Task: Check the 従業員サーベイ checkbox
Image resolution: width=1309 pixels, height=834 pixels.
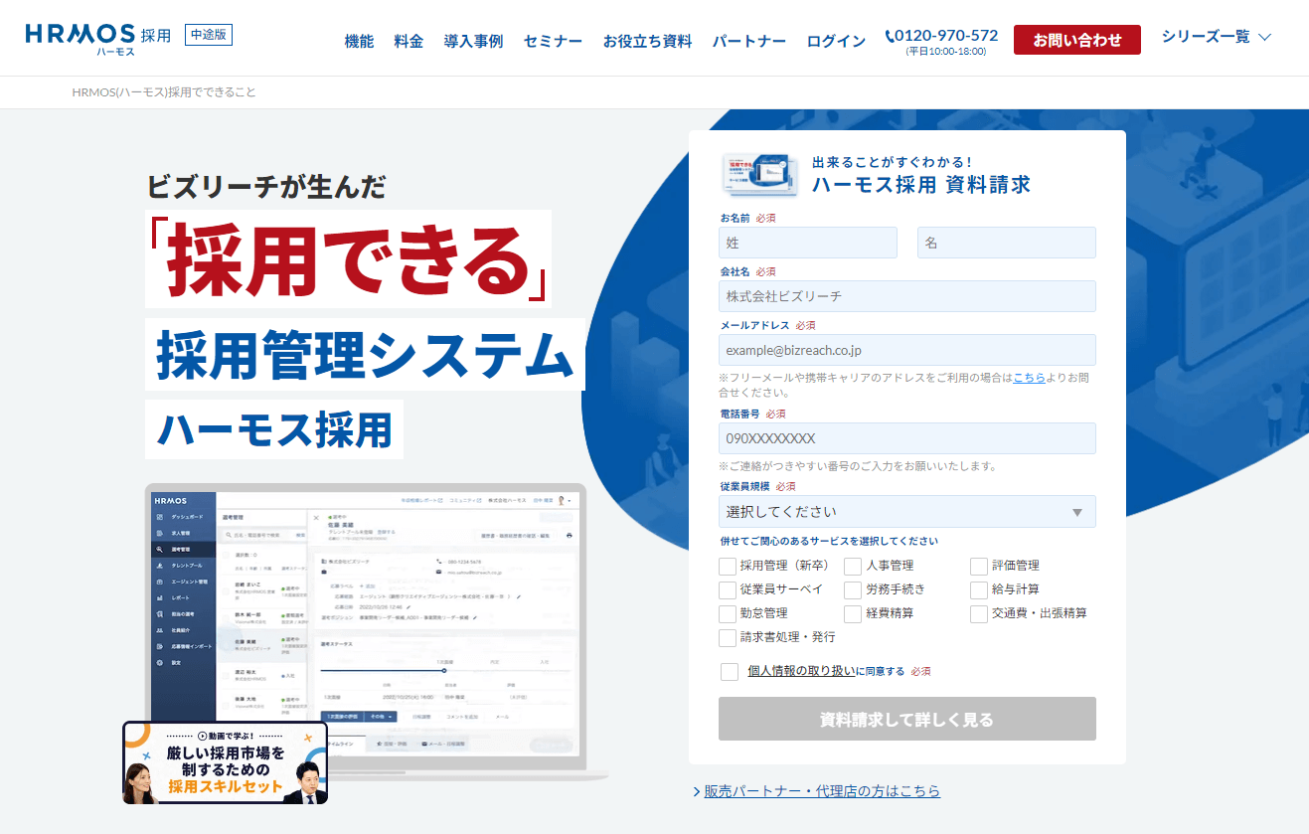Action: [x=728, y=589]
